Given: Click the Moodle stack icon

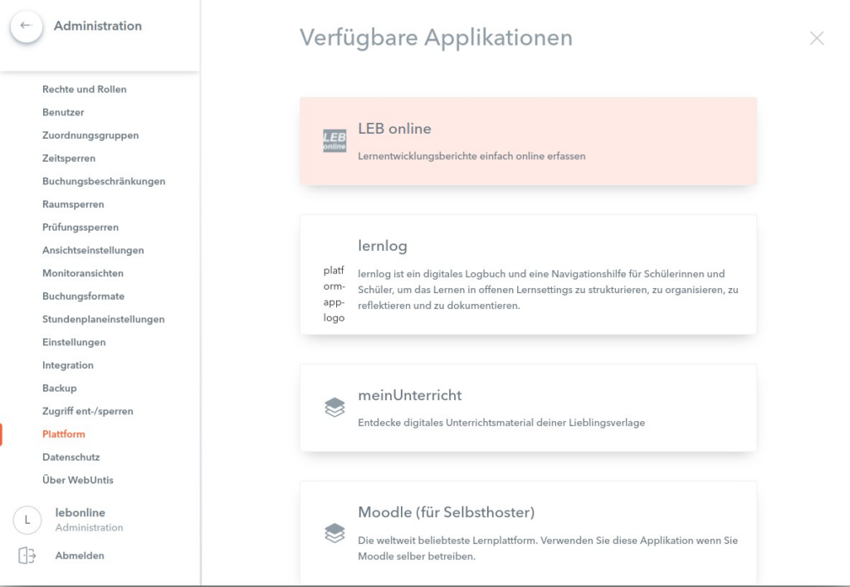Looking at the screenshot, I should pos(334,533).
